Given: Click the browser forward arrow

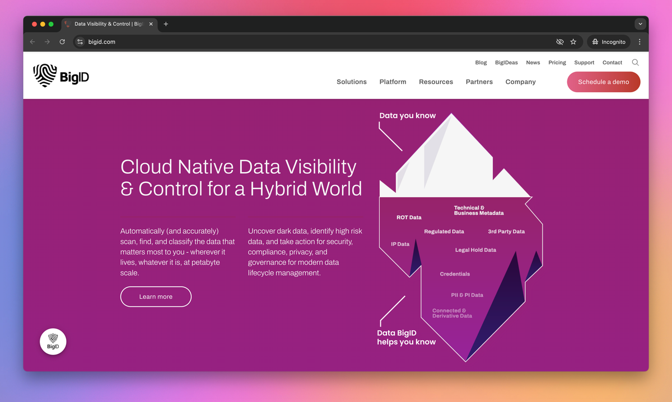Looking at the screenshot, I should (x=47, y=42).
